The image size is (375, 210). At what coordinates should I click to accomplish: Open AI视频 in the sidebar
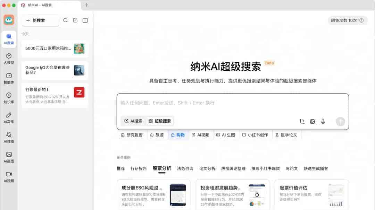(x=9, y=177)
